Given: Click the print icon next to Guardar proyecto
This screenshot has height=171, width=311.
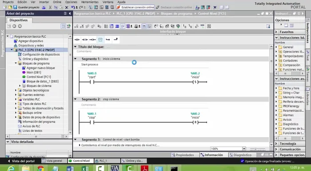Looking at the screenshot, I should (44, 8).
